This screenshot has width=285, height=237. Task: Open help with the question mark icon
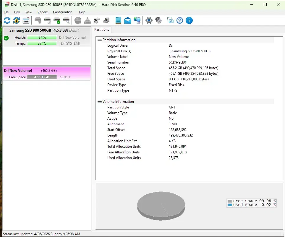[x=179, y=20]
